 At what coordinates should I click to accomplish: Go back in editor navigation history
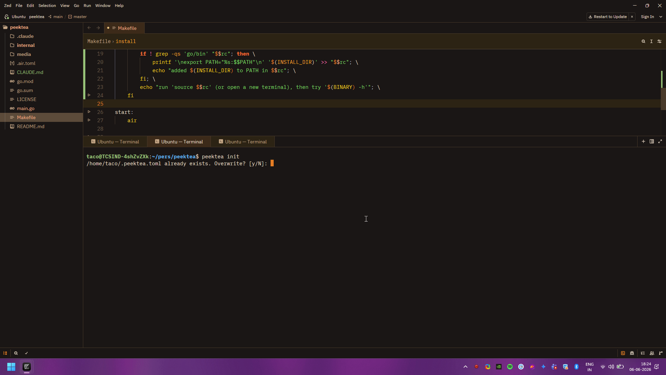(x=89, y=28)
